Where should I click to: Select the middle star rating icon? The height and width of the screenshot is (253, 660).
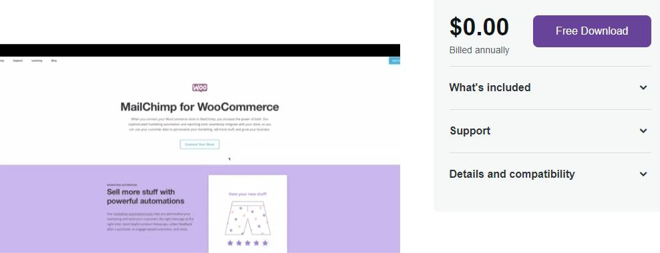pyautogui.click(x=247, y=243)
